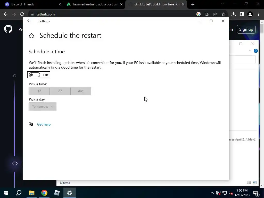The width and height of the screenshot is (264, 198).
Task: Open the notification center icon
Action: [x=256, y=193]
